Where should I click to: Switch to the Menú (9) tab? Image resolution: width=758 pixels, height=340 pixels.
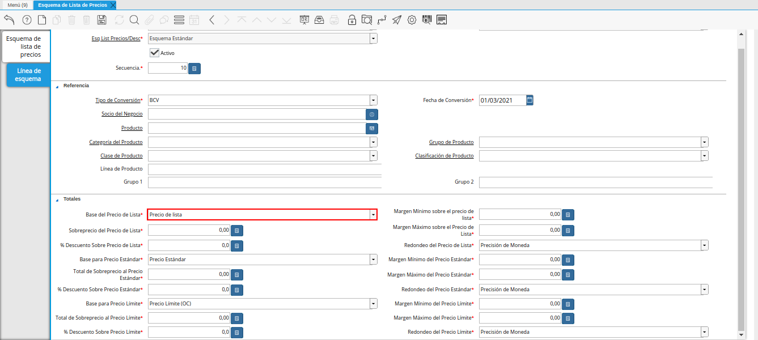[17, 5]
